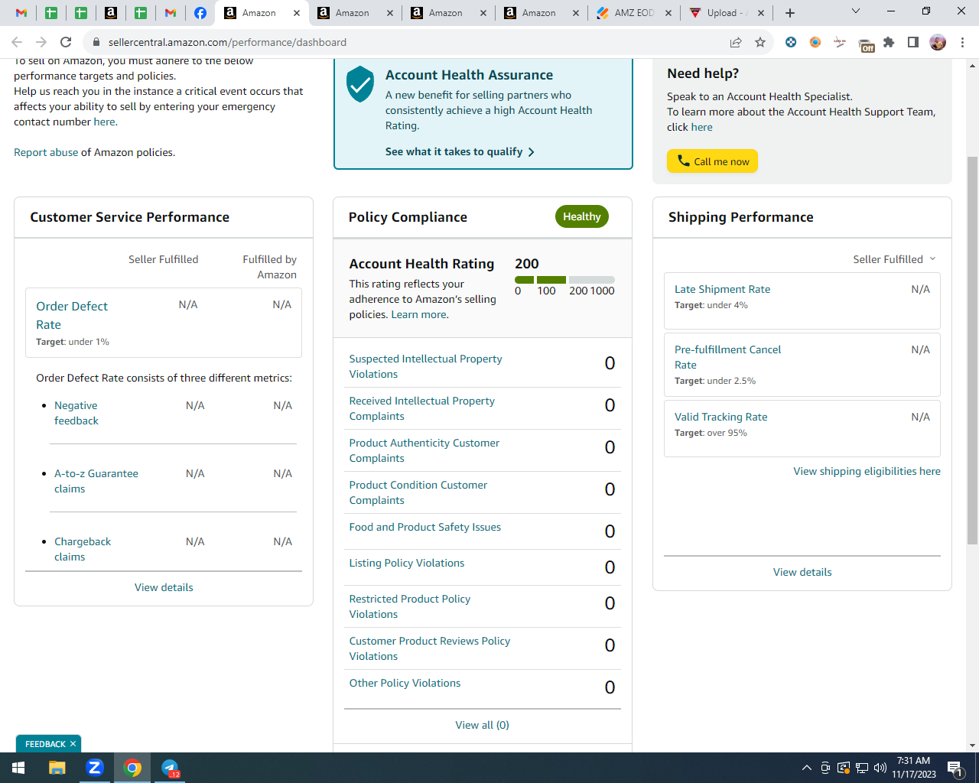Open Suspected Intellectual Property Violations
The width and height of the screenshot is (979, 783).
(425, 366)
